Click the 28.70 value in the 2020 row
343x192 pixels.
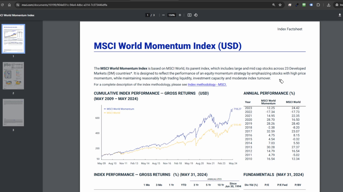[x=271, y=120]
